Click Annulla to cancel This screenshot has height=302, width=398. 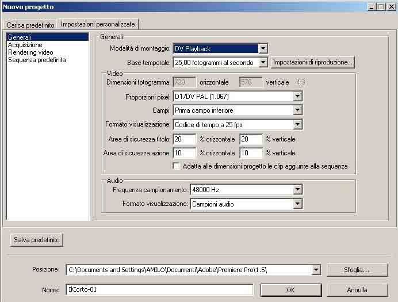coord(357,290)
